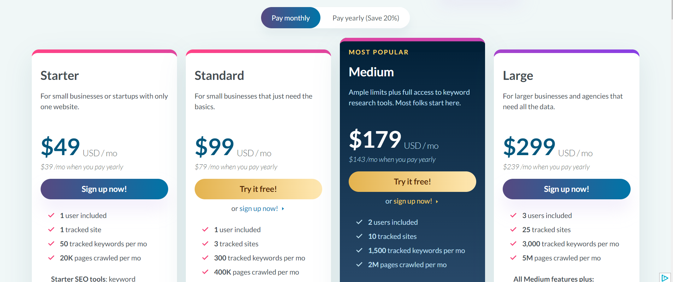
Task: Click the checkmark beside "2 users included" in Medium
Action: pyautogui.click(x=359, y=222)
